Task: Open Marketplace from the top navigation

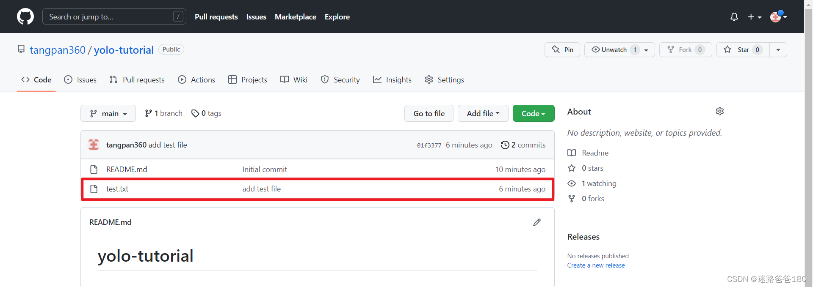Action: pos(296,17)
